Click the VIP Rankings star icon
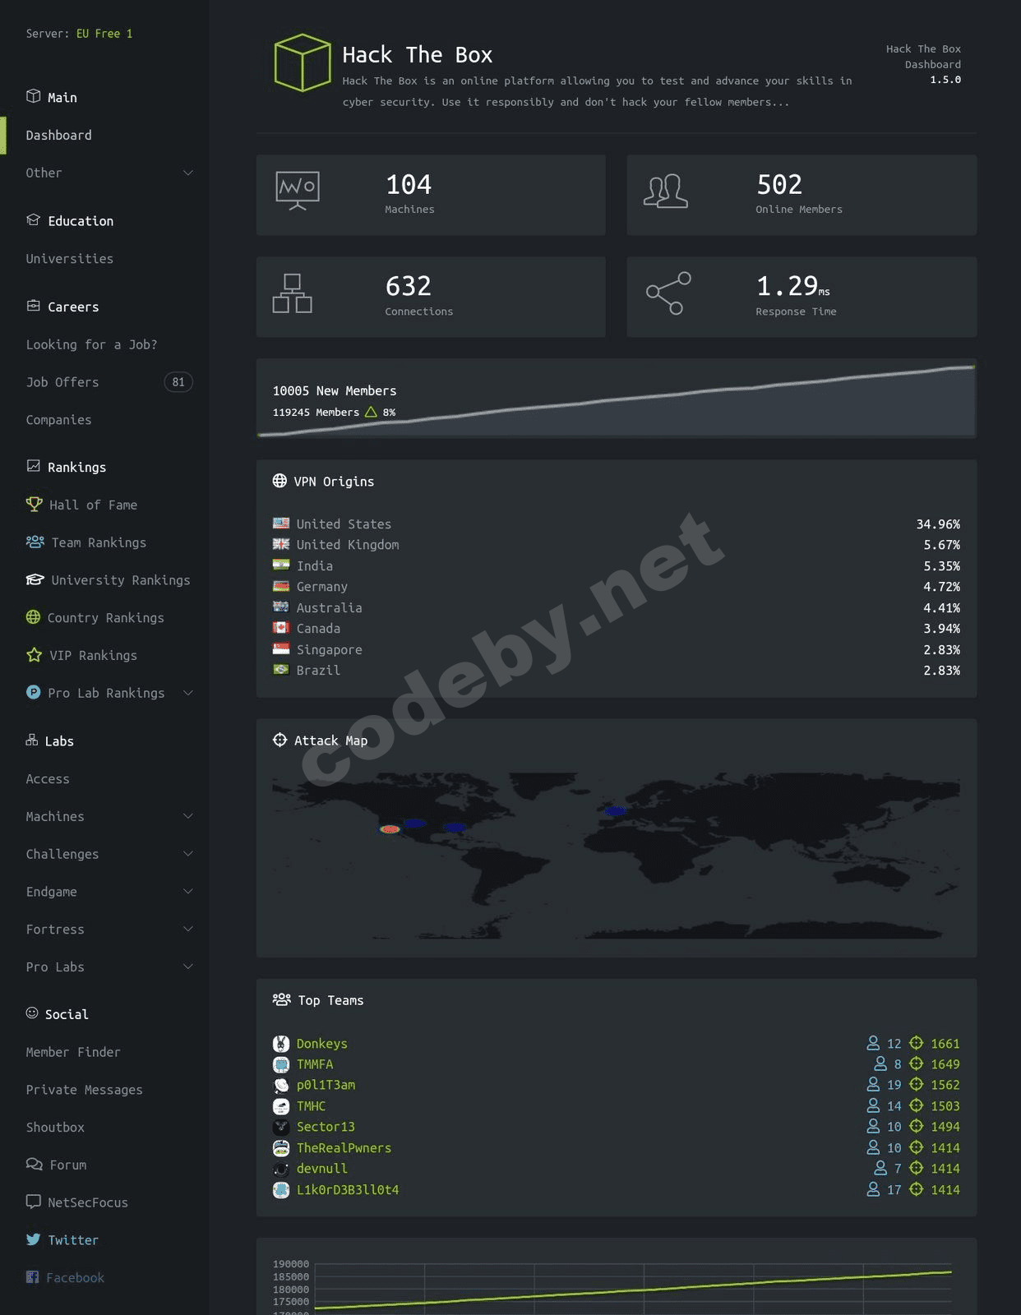This screenshot has height=1315, width=1021. (34, 654)
